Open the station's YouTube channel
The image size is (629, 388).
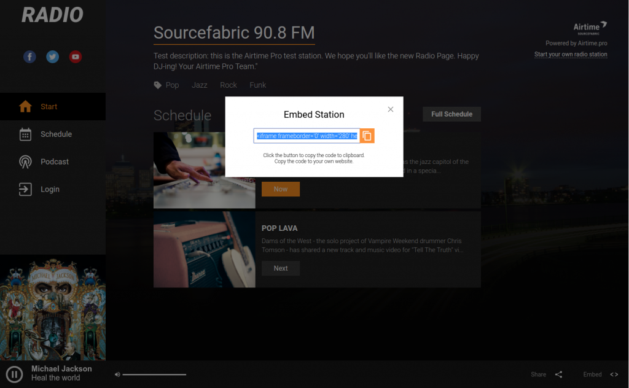(75, 56)
